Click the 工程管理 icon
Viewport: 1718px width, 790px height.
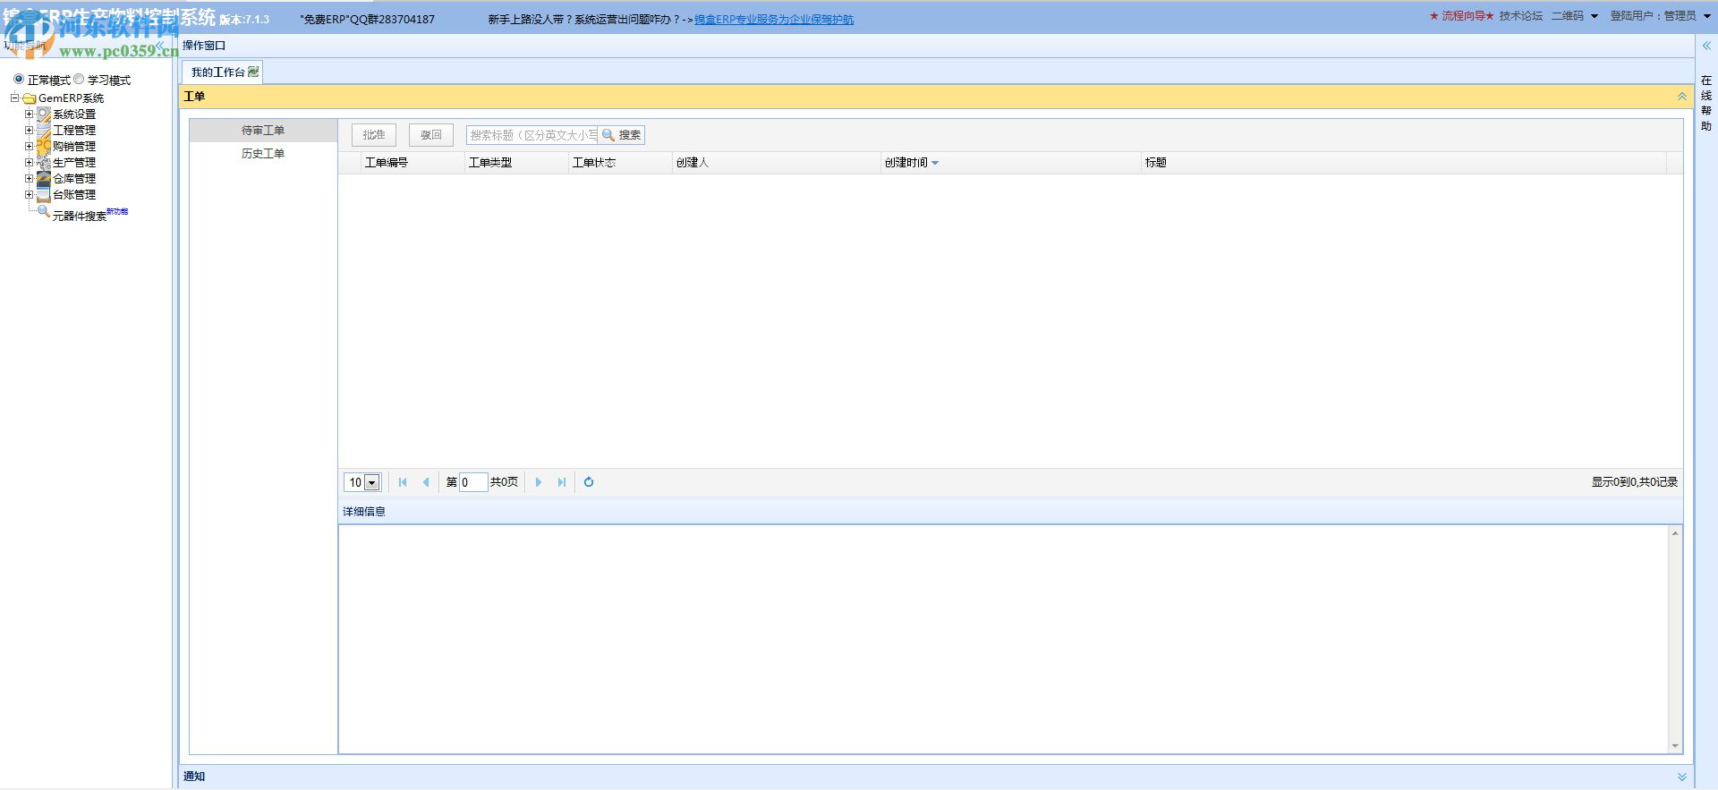tap(43, 131)
